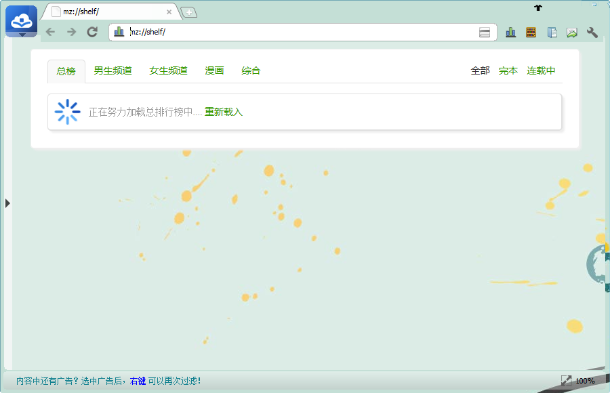This screenshot has width=610, height=393.
Task: Expand the left sidebar panel arrow
Action: [x=7, y=203]
